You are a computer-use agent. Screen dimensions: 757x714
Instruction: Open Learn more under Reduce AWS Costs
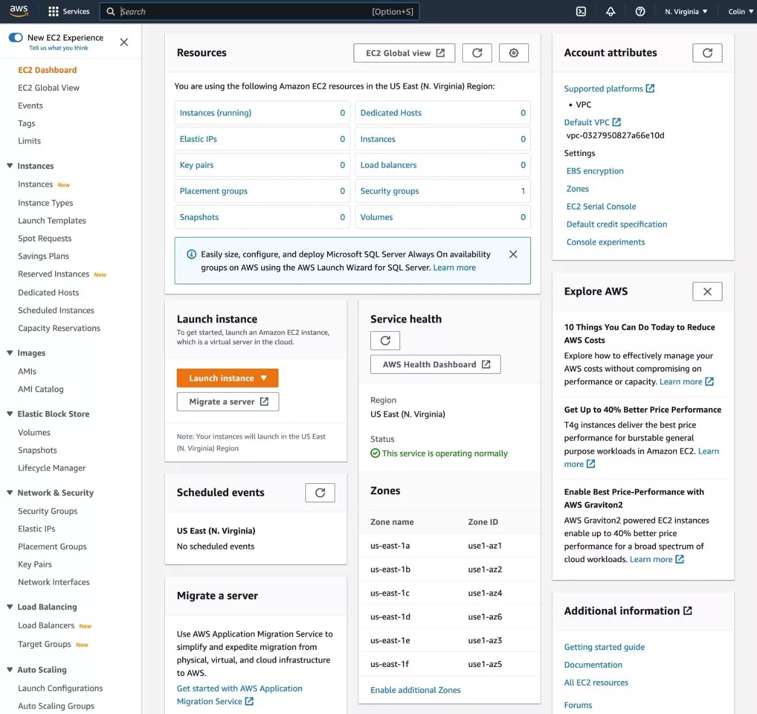[x=686, y=382]
